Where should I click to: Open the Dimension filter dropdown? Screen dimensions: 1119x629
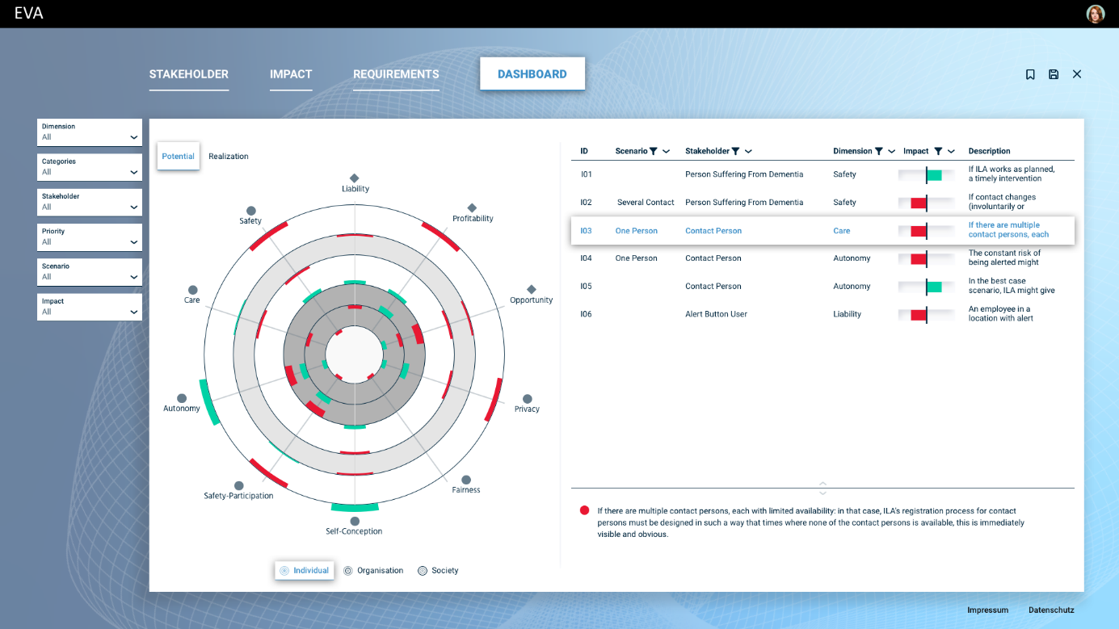[x=90, y=132]
